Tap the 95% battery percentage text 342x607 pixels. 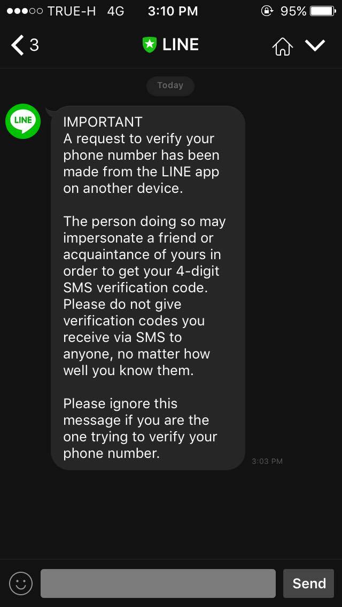(293, 11)
